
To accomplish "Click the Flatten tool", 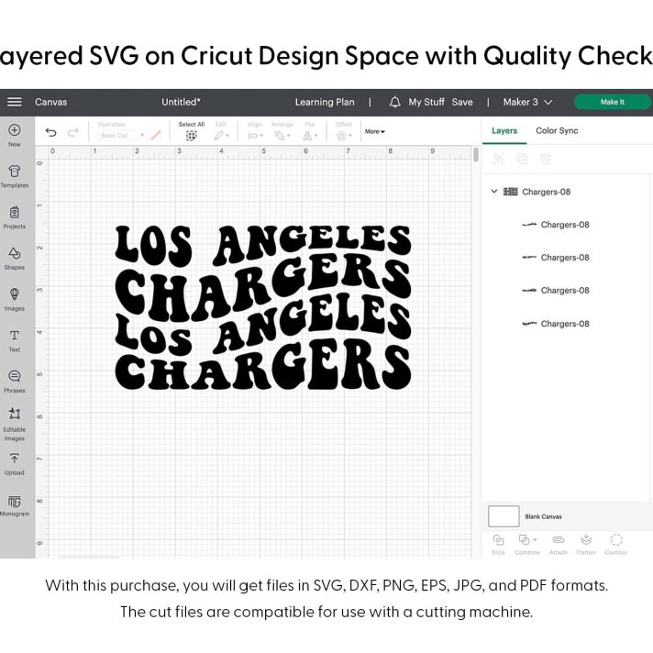I will 586,544.
